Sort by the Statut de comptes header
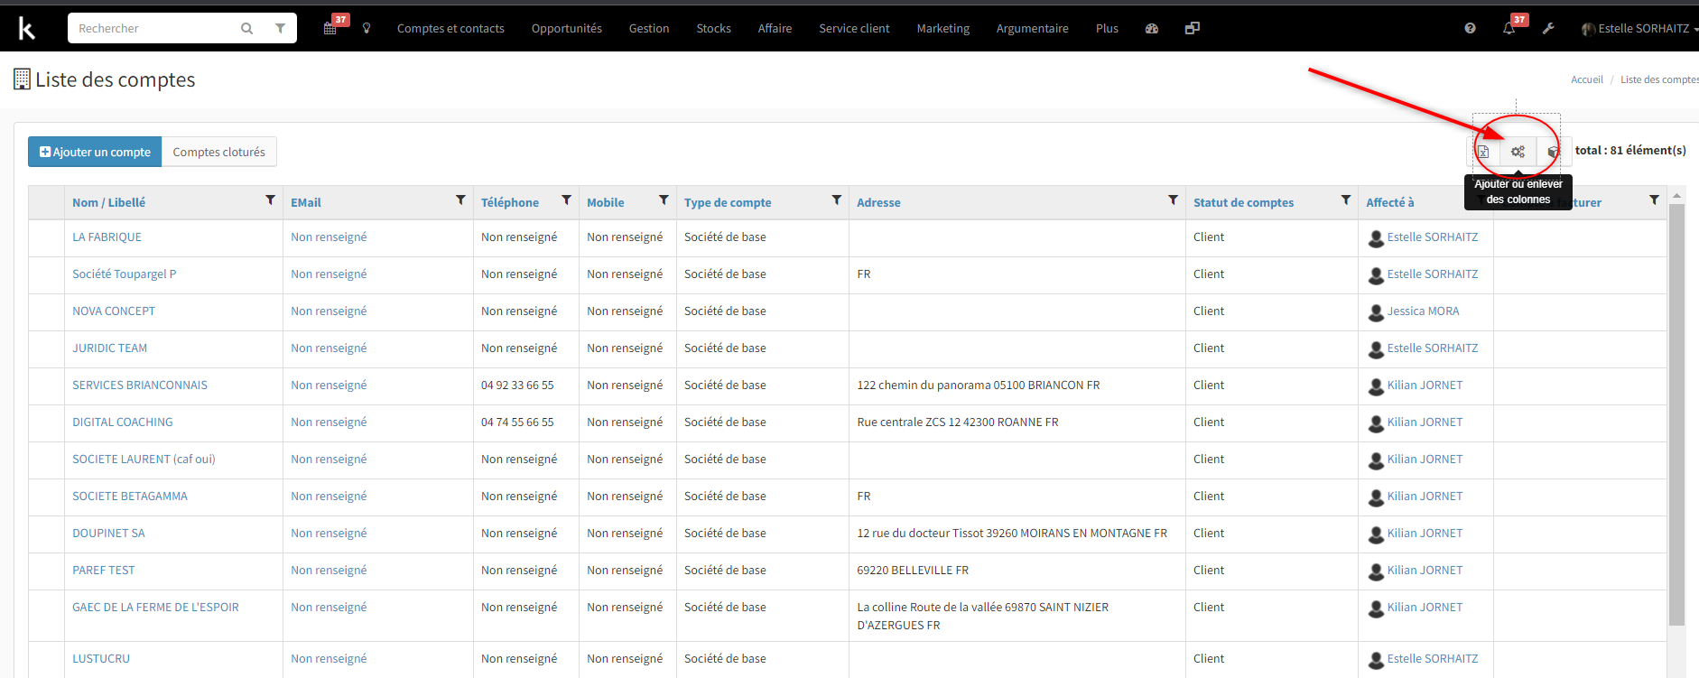Viewport: 1699px width, 678px height. (x=1243, y=202)
